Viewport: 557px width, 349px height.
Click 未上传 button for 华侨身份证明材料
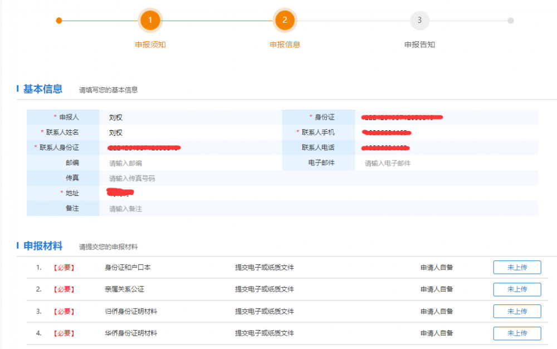click(x=517, y=333)
